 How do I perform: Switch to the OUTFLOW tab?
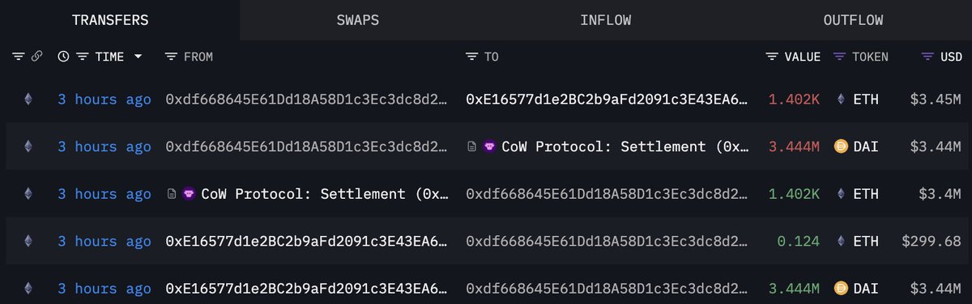pyautogui.click(x=853, y=20)
